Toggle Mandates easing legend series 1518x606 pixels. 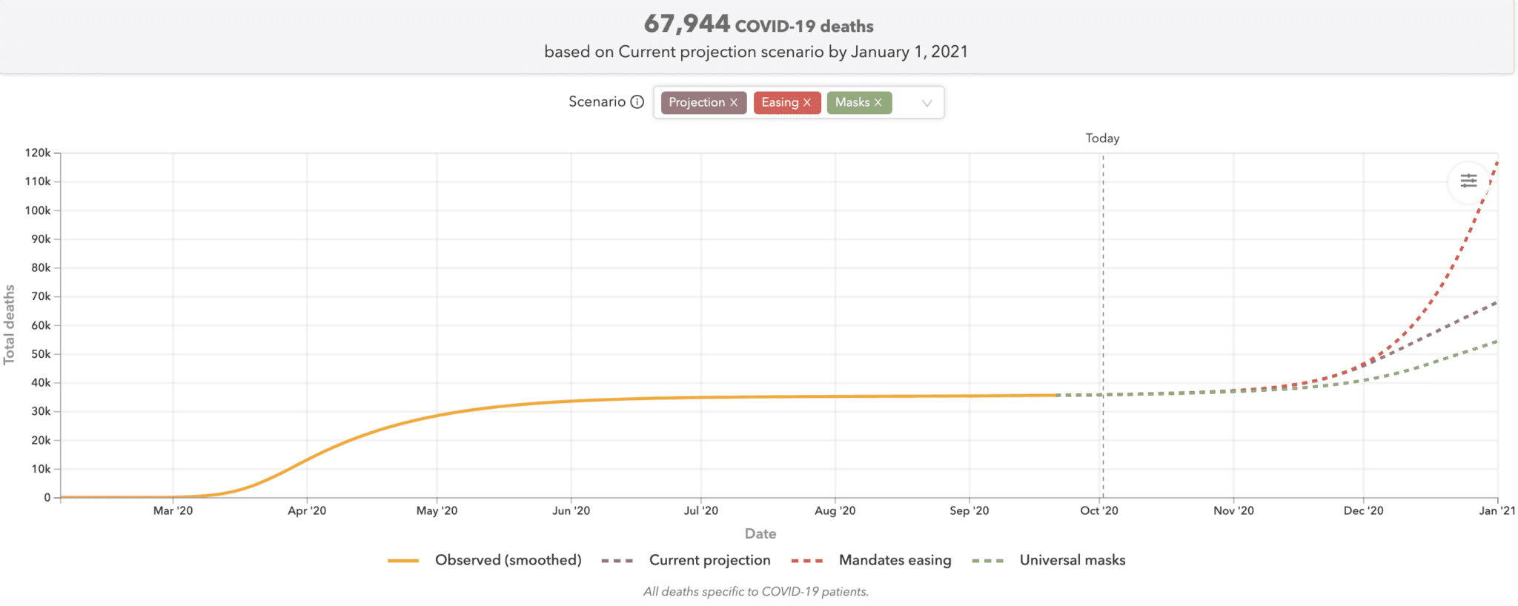(895, 560)
